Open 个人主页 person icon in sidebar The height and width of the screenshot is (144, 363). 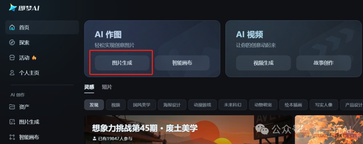click(12, 73)
